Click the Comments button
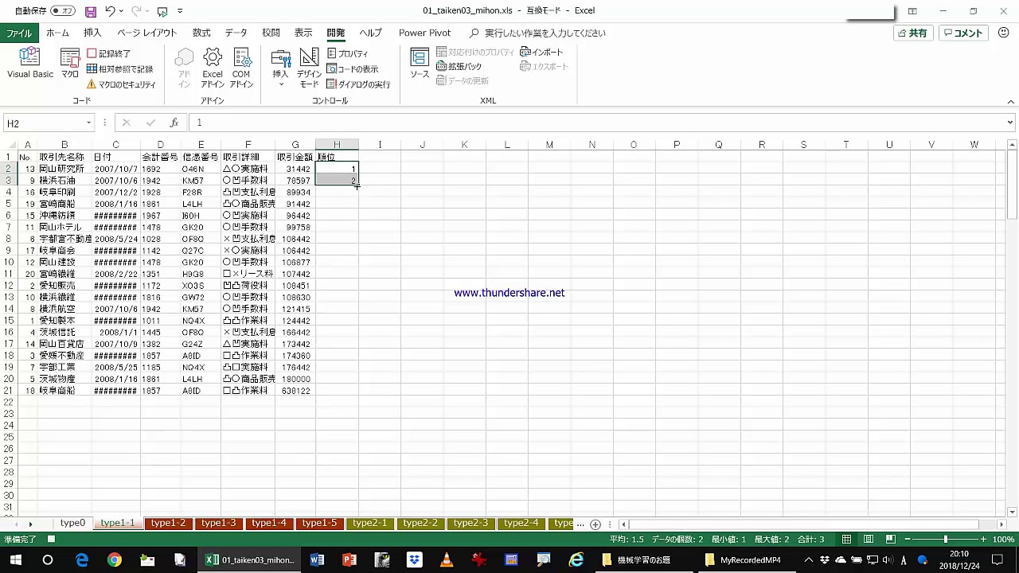1019x573 pixels. (x=963, y=33)
